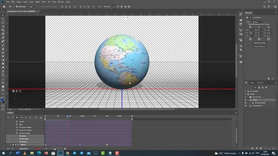Select the Lasso tool
This screenshot has height=156, width=278.
click(x=3, y=23)
